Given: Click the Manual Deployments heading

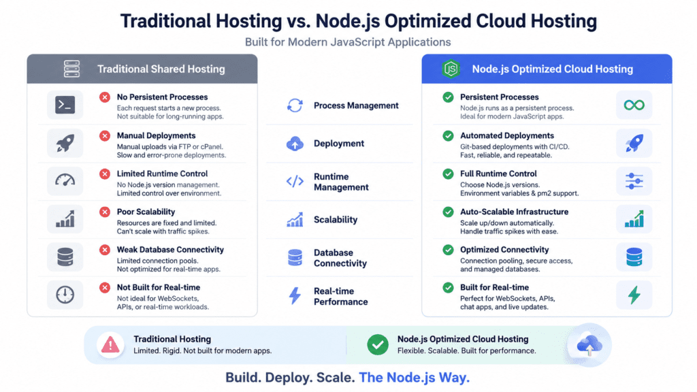Looking at the screenshot, I should [156, 135].
